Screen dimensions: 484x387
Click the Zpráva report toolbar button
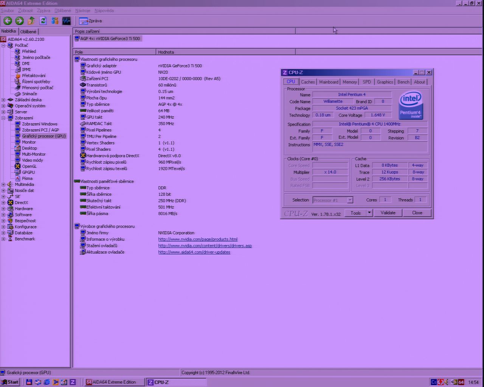coord(90,21)
